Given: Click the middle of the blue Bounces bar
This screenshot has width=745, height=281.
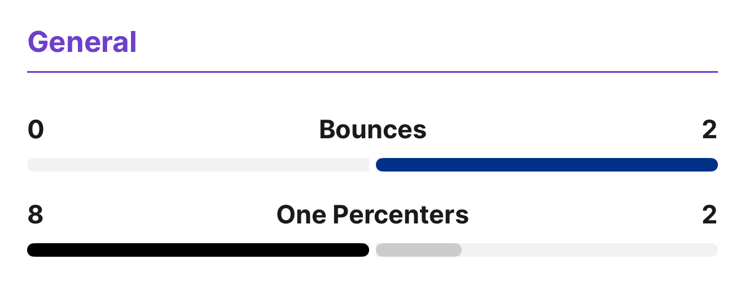Looking at the screenshot, I should [x=546, y=165].
